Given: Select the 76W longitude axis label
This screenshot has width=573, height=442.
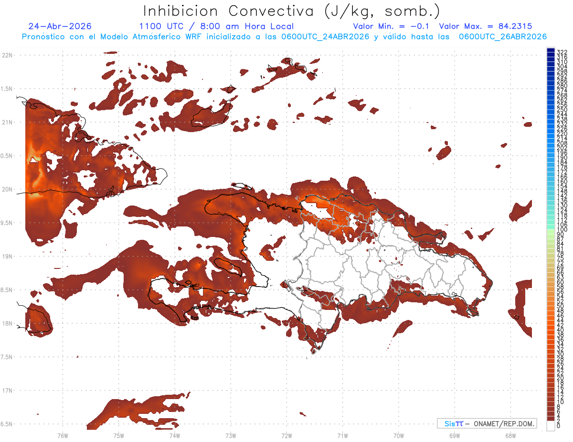Looking at the screenshot, I should tap(63, 435).
